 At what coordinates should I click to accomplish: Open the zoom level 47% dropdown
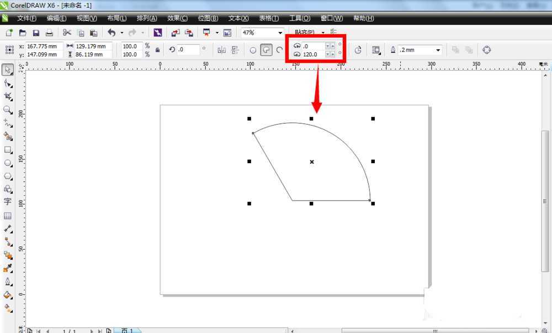pos(280,33)
